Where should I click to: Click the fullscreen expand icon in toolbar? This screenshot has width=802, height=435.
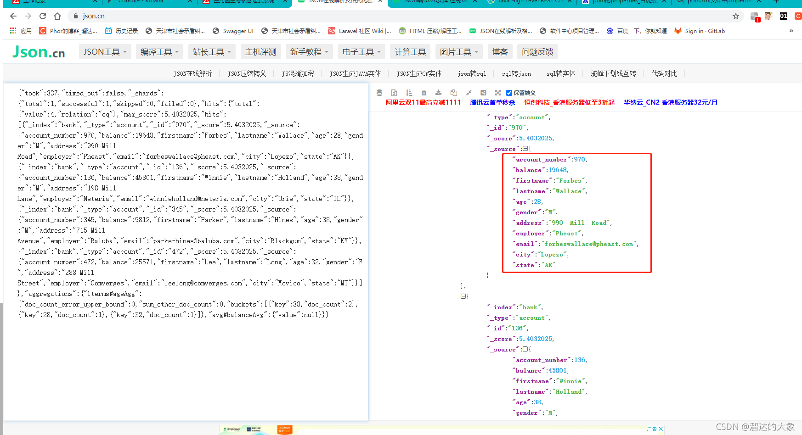tap(498, 93)
